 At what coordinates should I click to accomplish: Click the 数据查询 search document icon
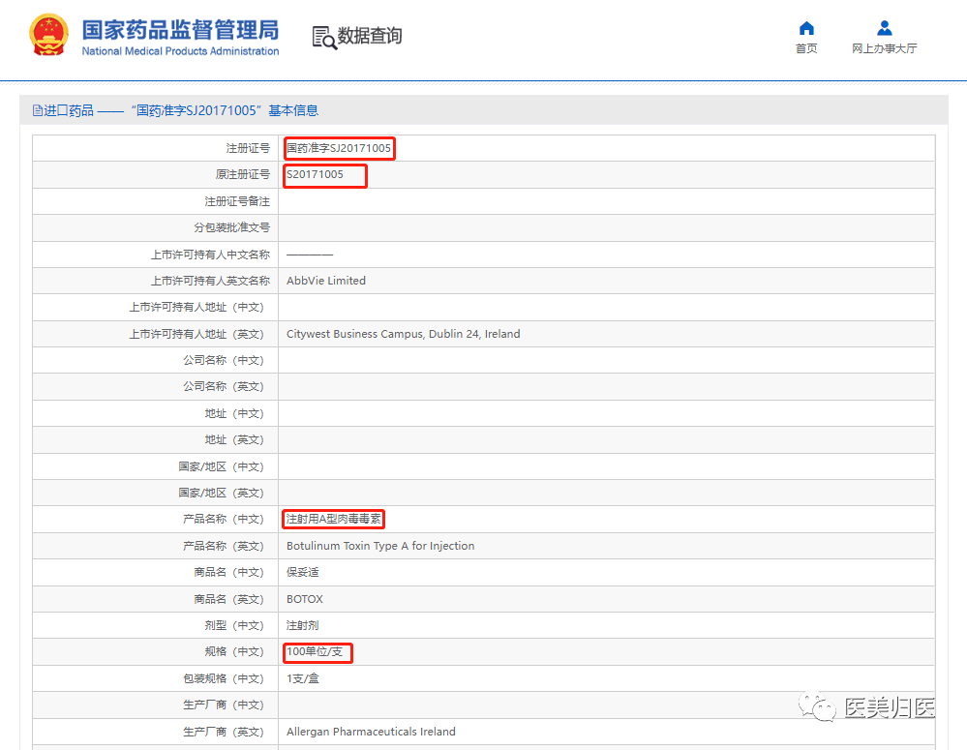324,38
